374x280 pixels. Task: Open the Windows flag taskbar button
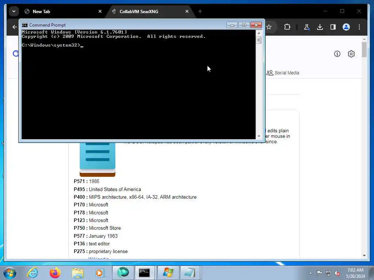pos(168,273)
